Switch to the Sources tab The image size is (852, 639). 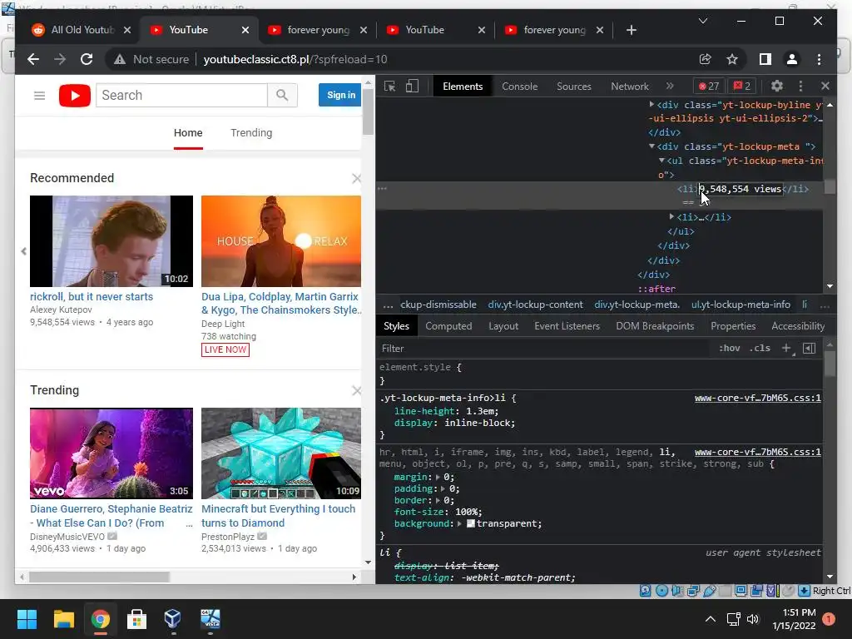point(574,87)
